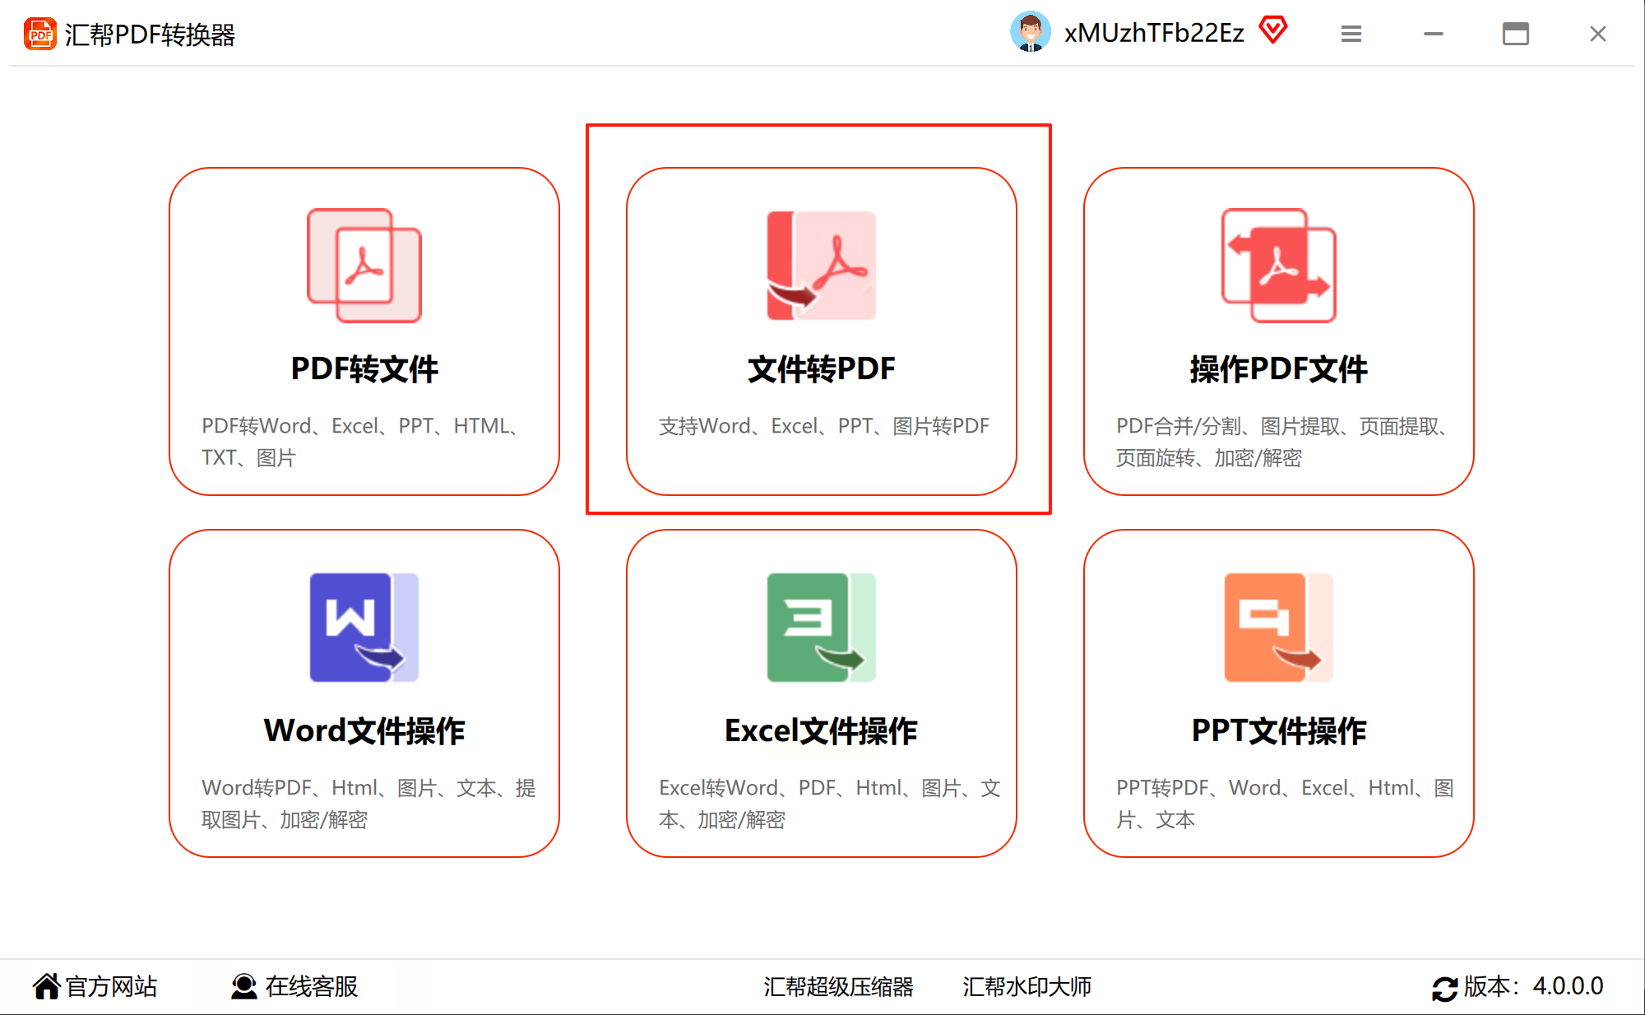
Task: Click the red VIP diamond badge
Action: (1272, 30)
